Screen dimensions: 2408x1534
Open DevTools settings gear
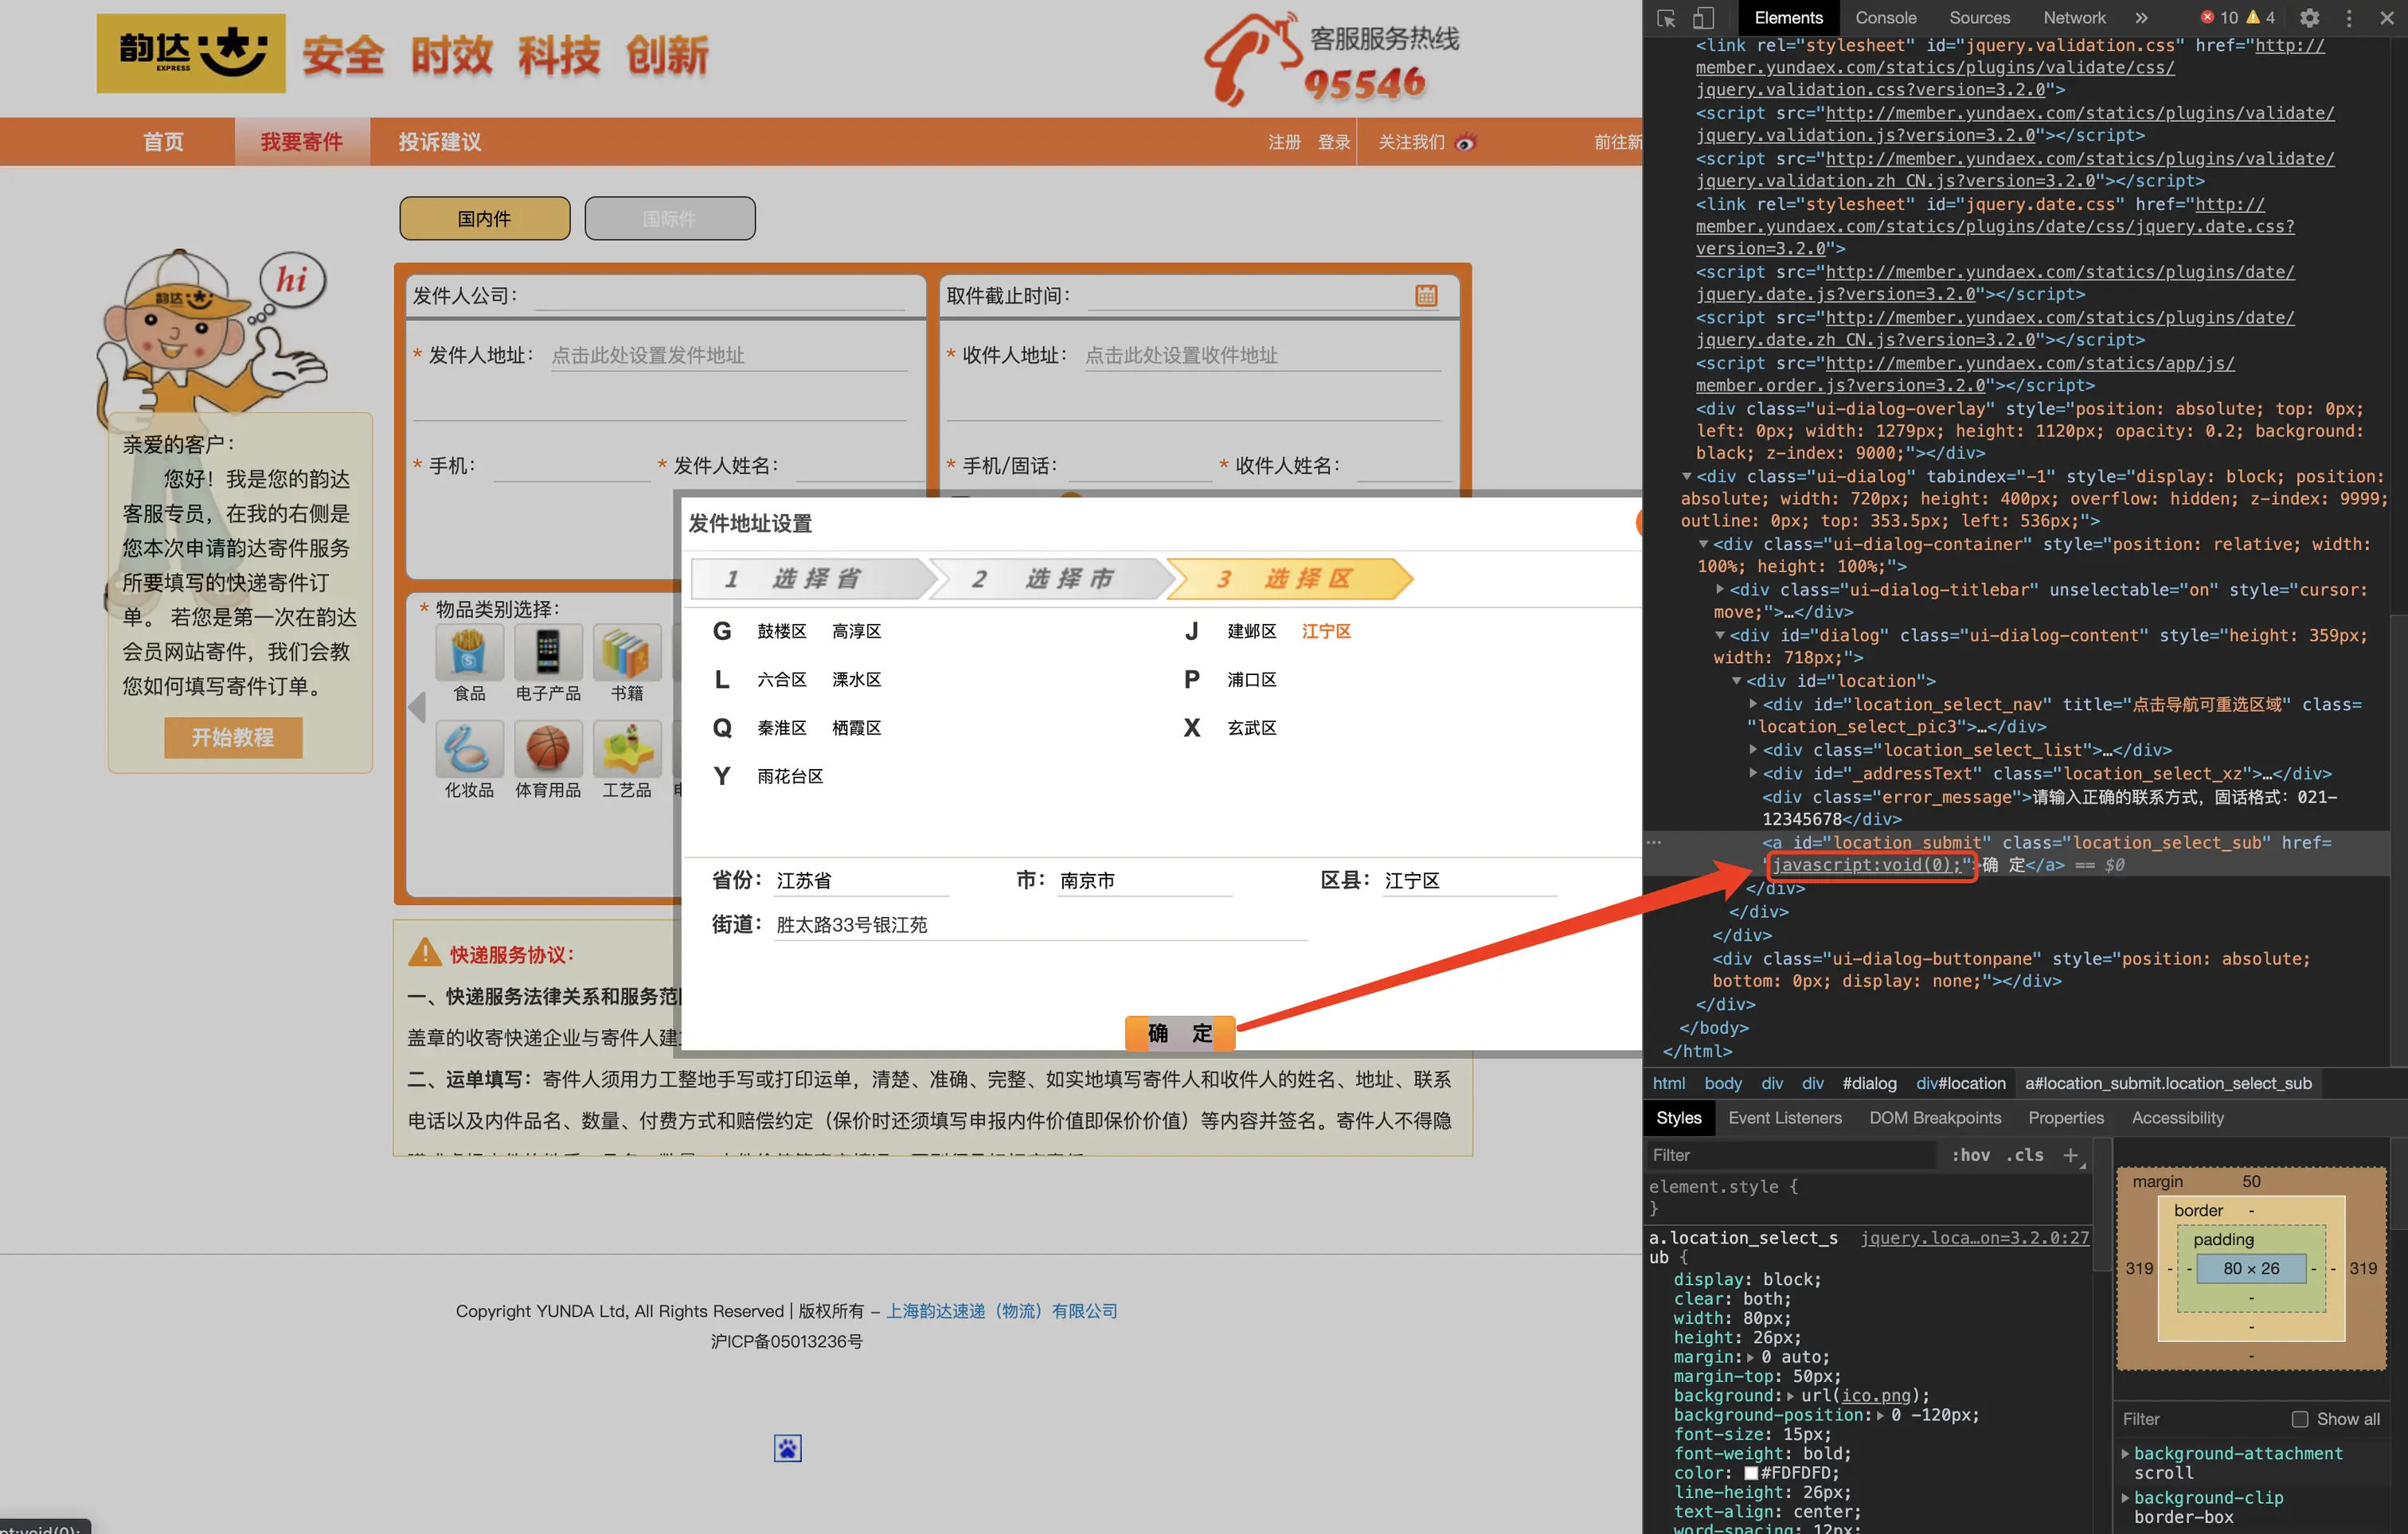(x=2309, y=18)
